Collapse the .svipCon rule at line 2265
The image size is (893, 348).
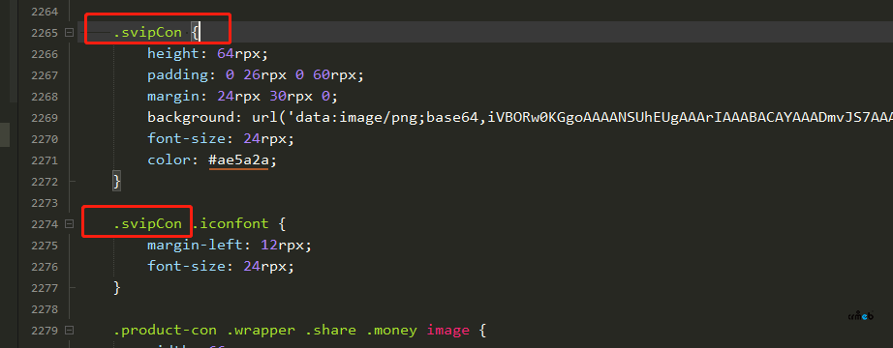[70, 33]
